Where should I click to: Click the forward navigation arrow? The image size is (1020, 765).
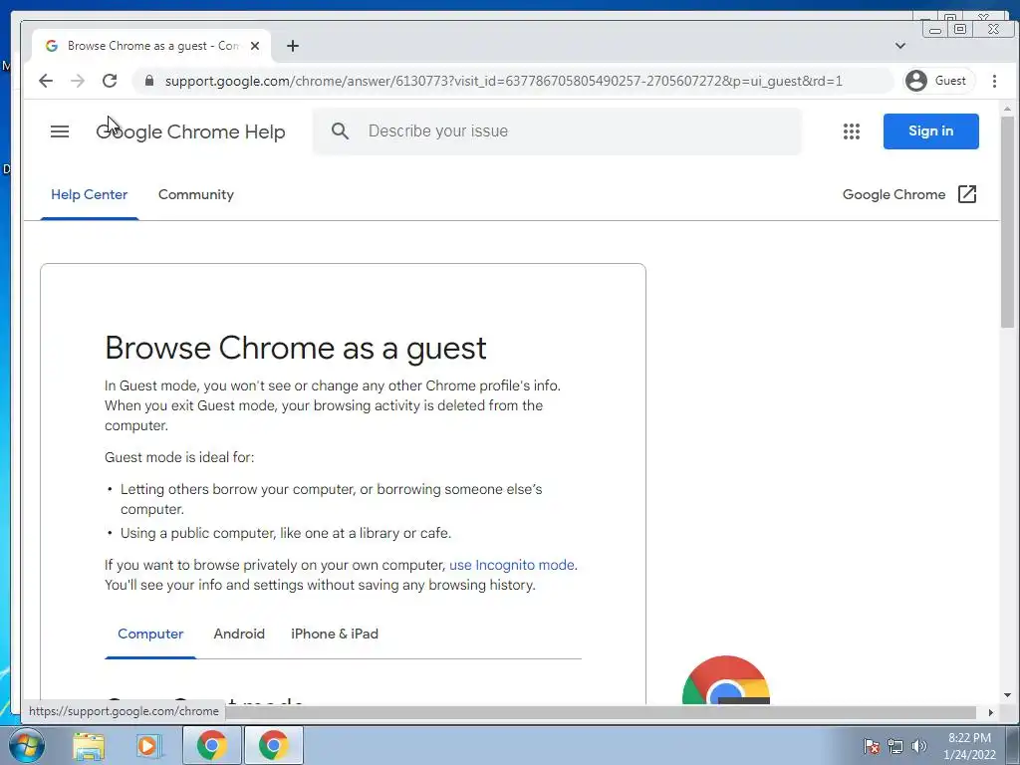pyautogui.click(x=78, y=81)
